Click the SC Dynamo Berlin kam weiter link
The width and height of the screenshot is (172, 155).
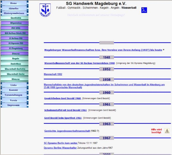pyautogui.click(x=61, y=143)
